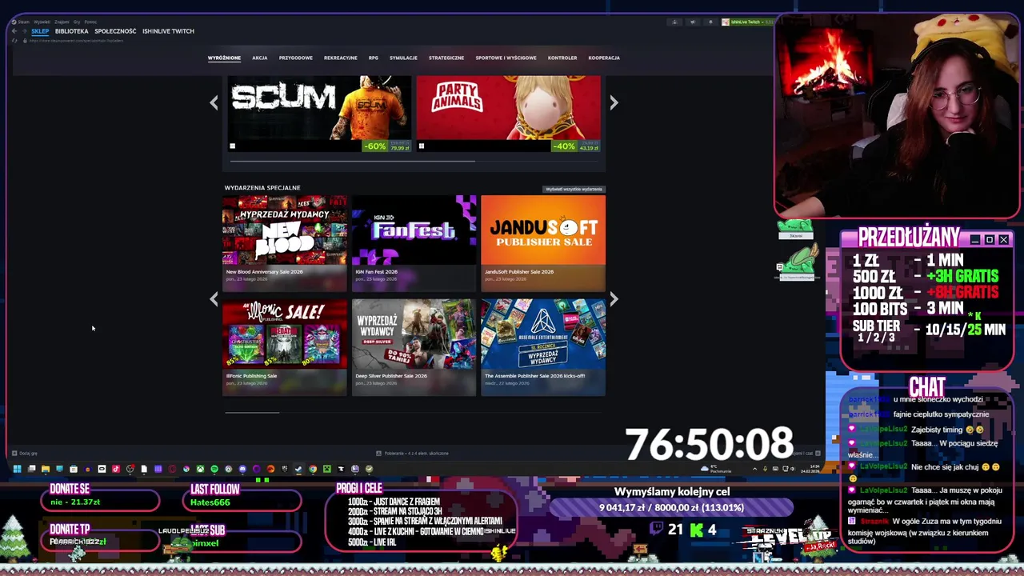Viewport: 1024px width, 576px height.
Task: Select the REKREACYJNE category tab
Action: [x=341, y=58]
